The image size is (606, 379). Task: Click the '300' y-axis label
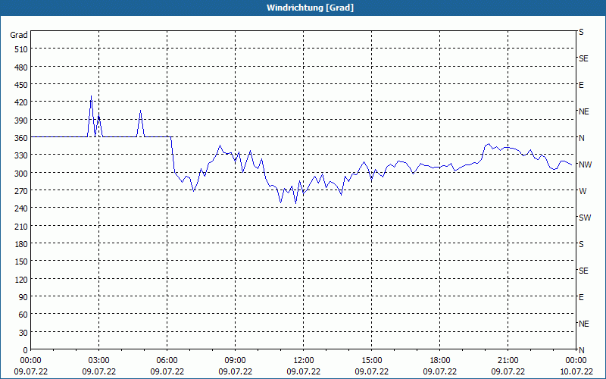click(x=21, y=174)
